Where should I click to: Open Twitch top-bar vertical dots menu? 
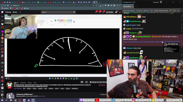tap(20, 12)
